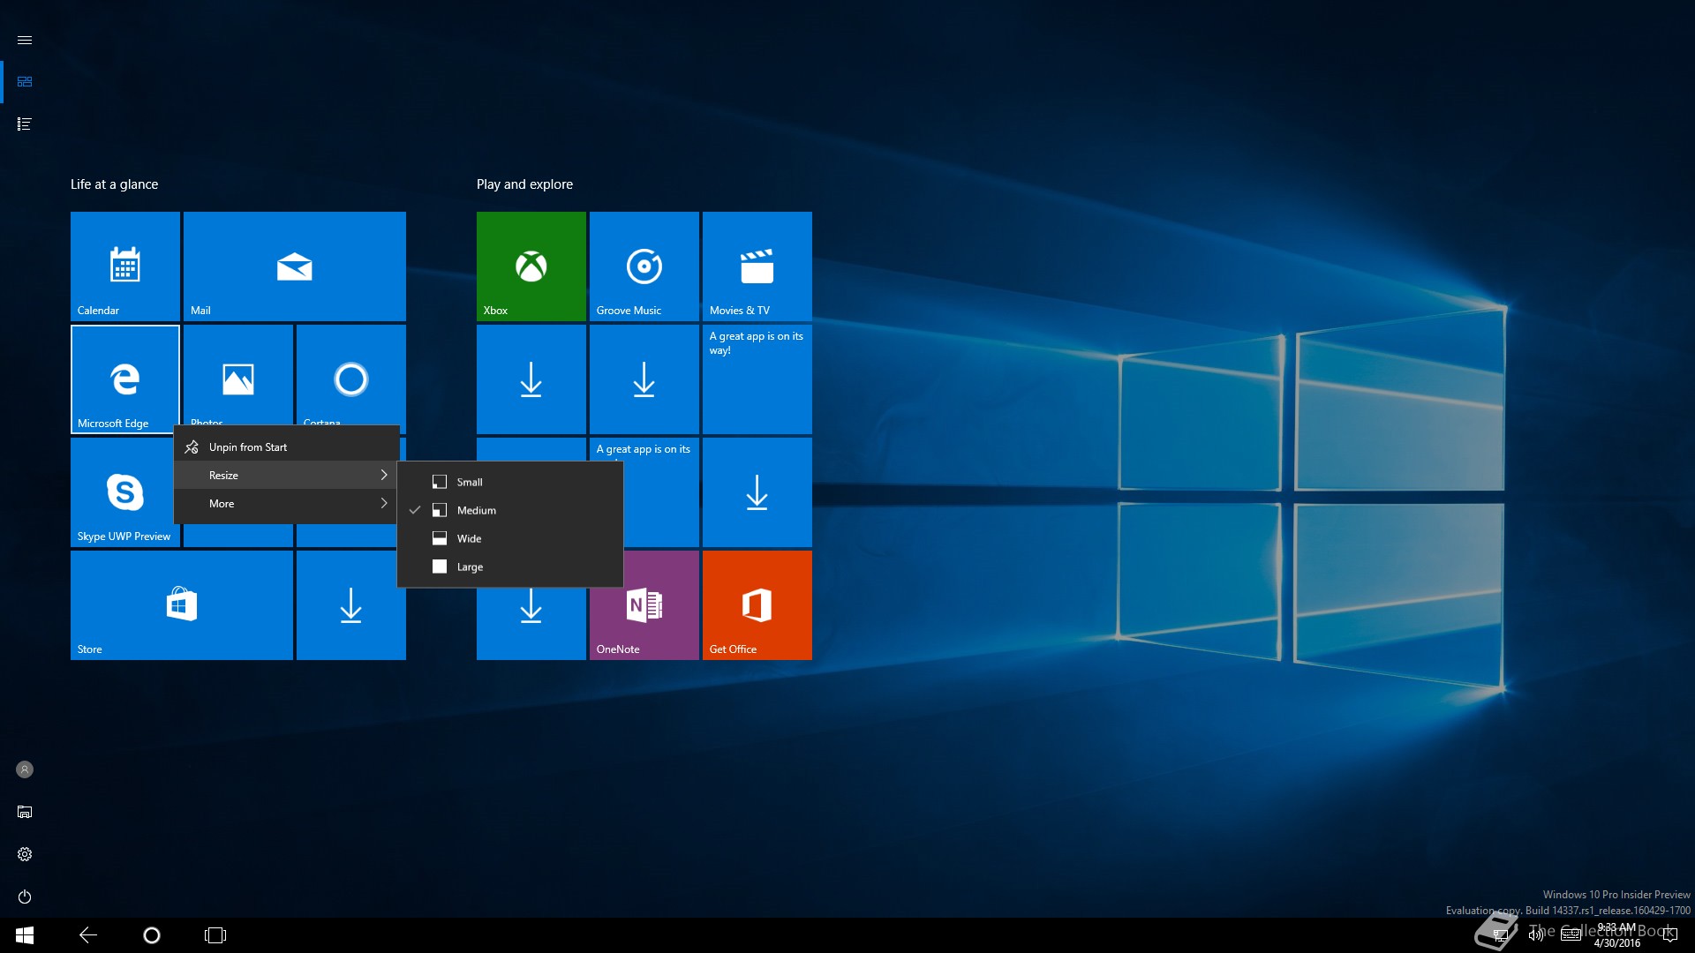Image resolution: width=1695 pixels, height=953 pixels.
Task: Click the Get Office tile
Action: (757, 605)
